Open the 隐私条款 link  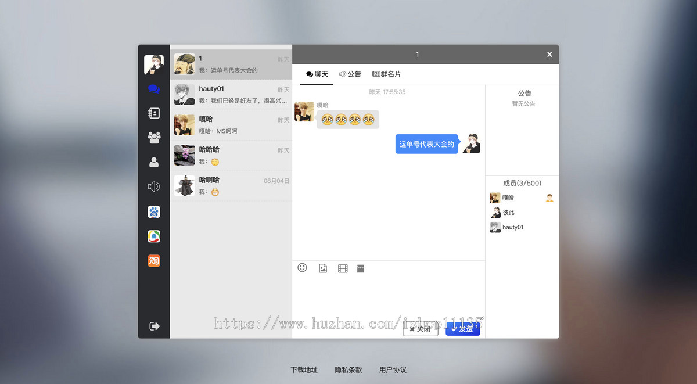(x=348, y=369)
